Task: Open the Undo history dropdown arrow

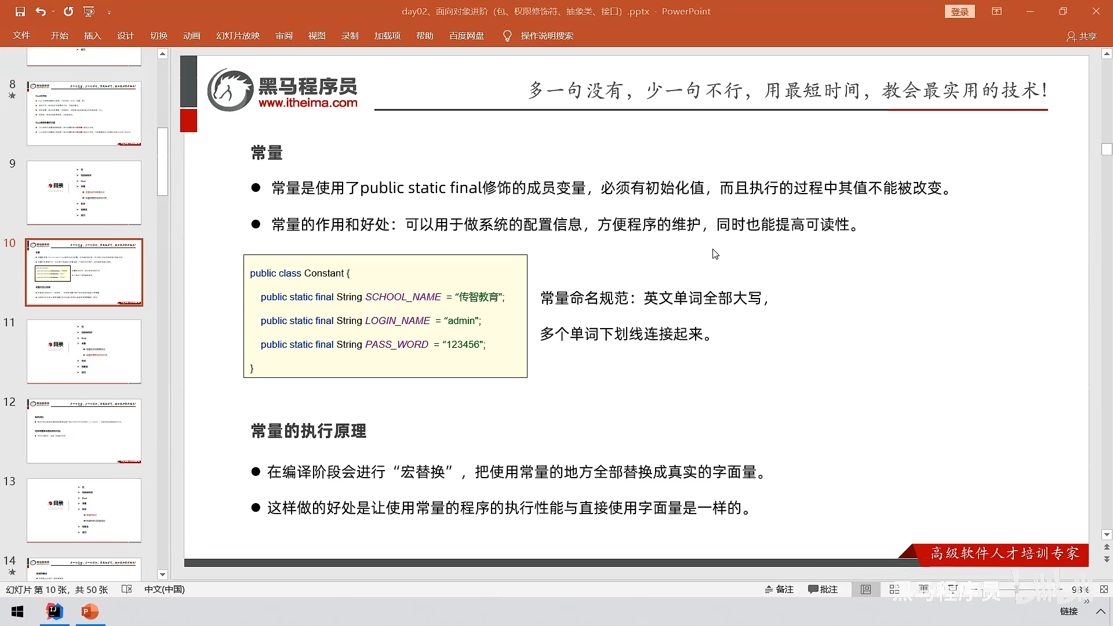Action: (x=53, y=12)
